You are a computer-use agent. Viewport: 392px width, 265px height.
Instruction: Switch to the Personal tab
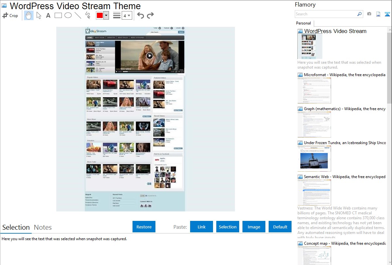click(x=304, y=23)
